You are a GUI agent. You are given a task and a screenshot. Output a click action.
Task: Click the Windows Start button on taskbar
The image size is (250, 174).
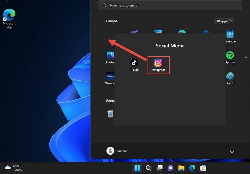(137, 168)
